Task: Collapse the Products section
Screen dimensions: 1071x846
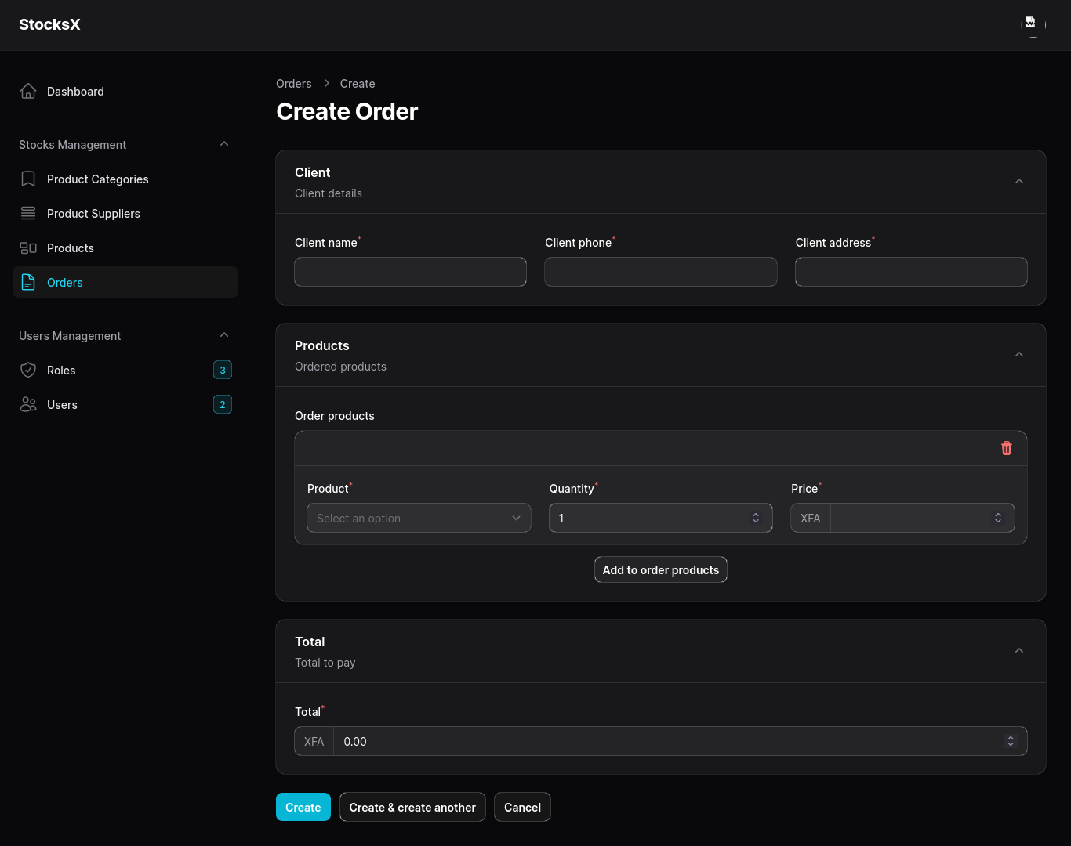Action: [x=1019, y=355]
